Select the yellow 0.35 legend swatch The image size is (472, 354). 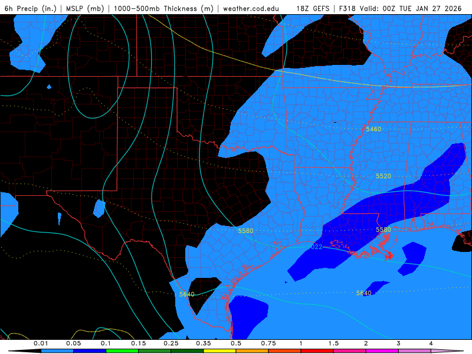click(219, 351)
